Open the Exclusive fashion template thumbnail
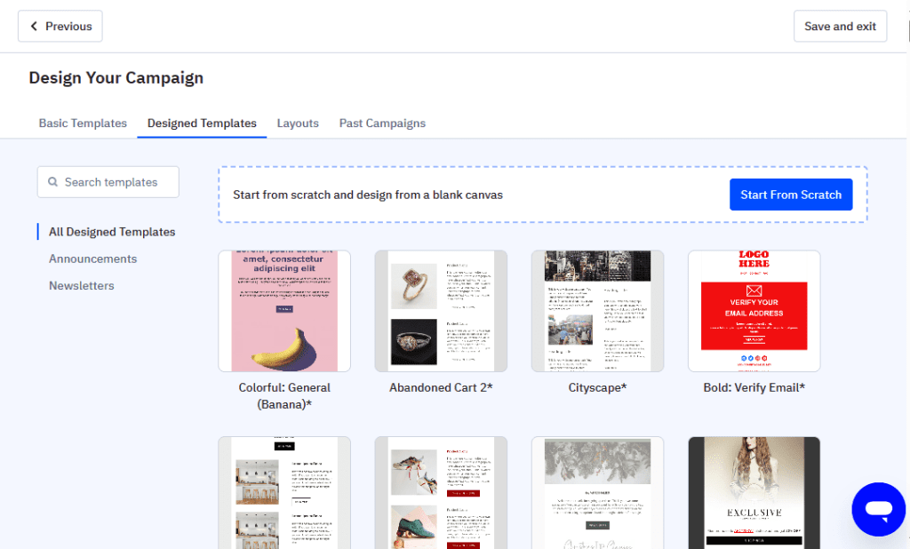Viewport: 910px width, 549px height. (x=754, y=491)
